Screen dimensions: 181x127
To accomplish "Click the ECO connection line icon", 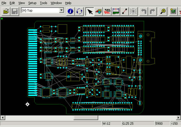I will (x=125, y=11).
